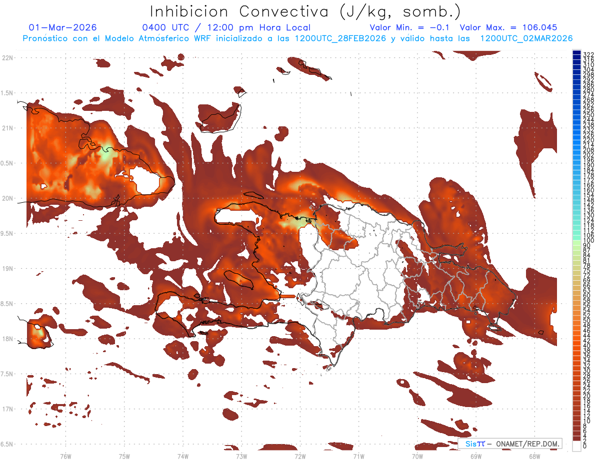Click the time "0400 UTC / 12:00 pm Hora Local"
Screen dimensions: 600x463
(x=226, y=27)
